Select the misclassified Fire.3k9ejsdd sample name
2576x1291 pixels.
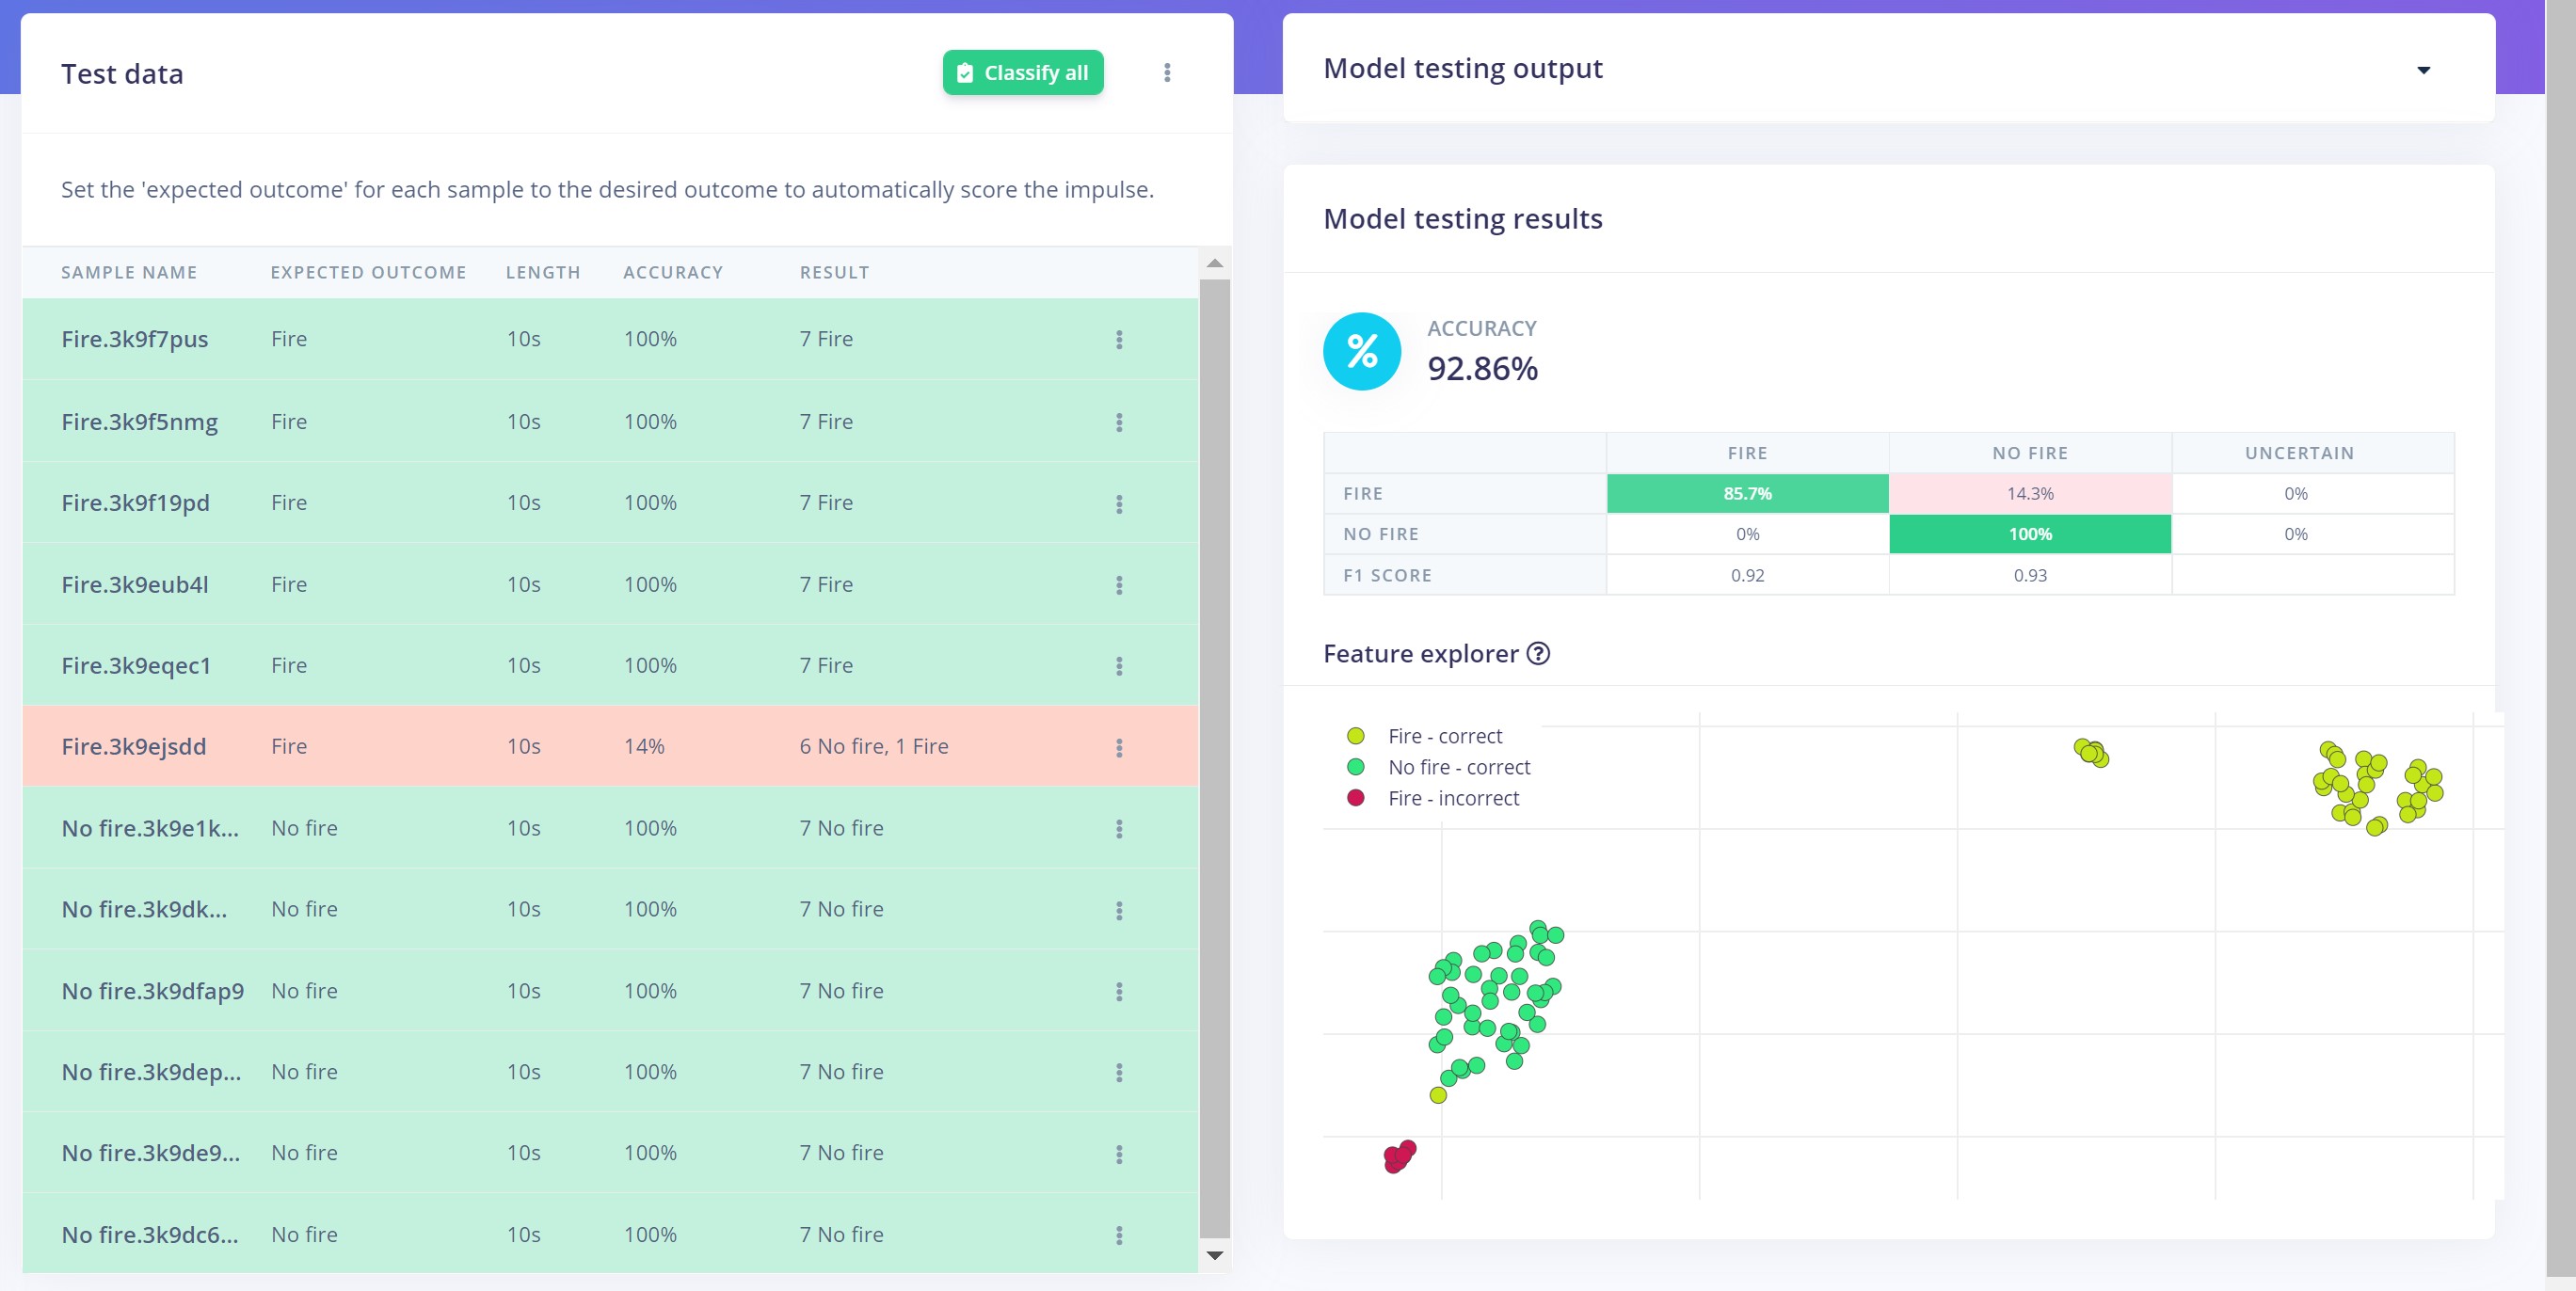(134, 747)
